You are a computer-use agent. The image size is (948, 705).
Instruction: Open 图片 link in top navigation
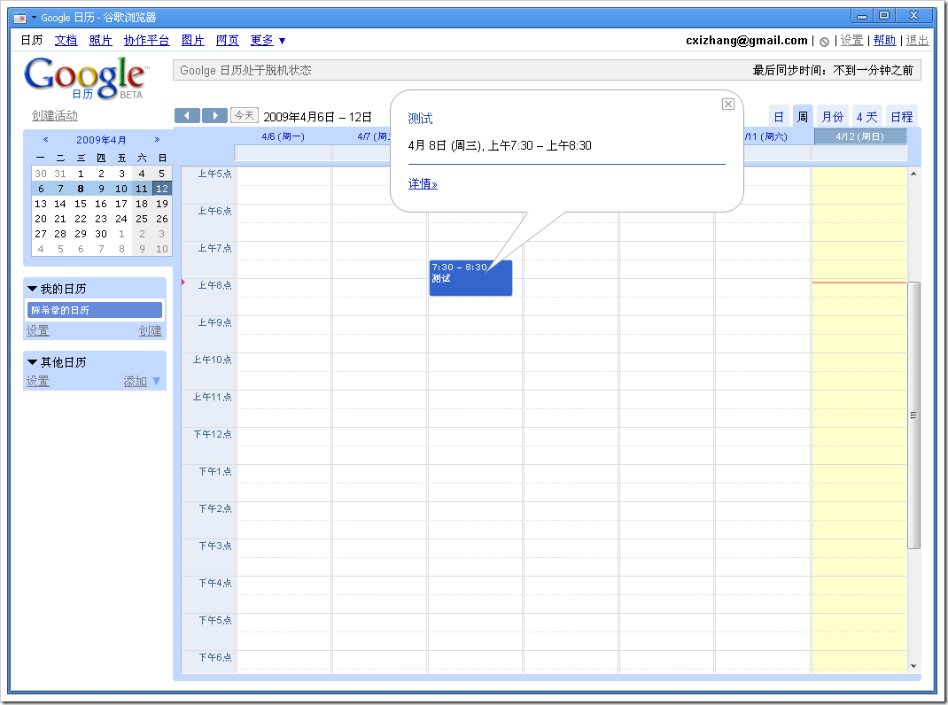(193, 41)
